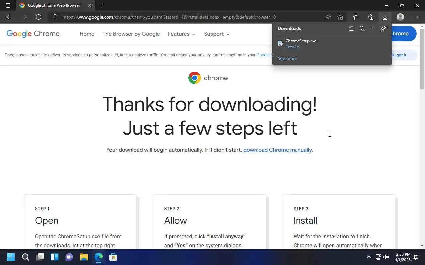425x265 pixels.
Task: Open File Explorer from taskbar
Action: (x=84, y=257)
